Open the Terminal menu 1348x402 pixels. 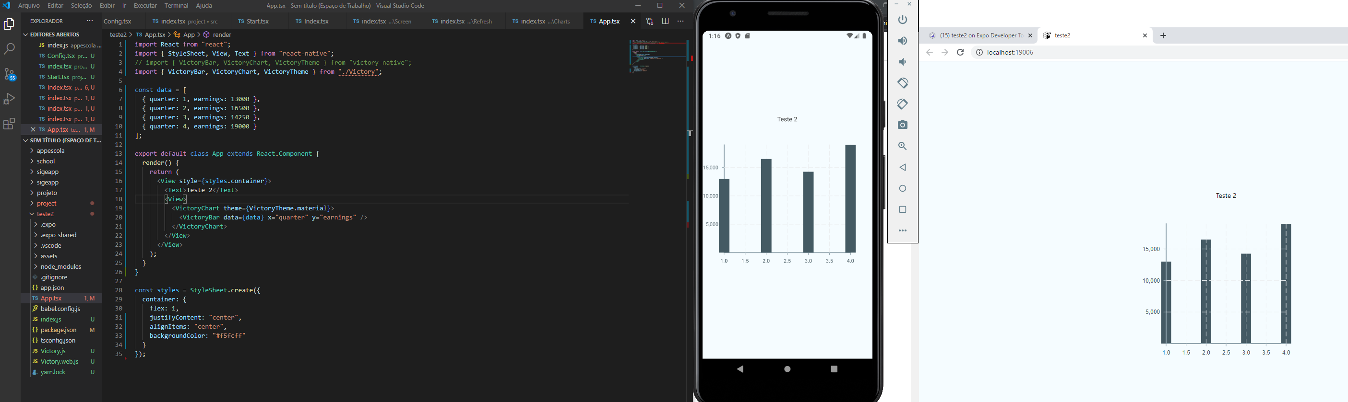[176, 6]
